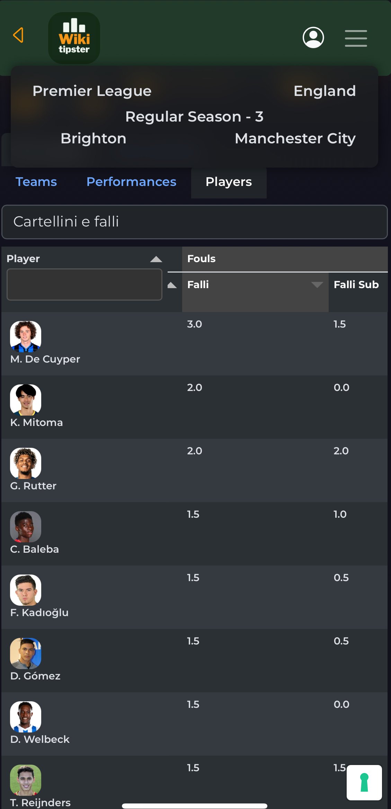Open K. Mitoma player photo
Image resolution: width=391 pixels, height=809 pixels.
26,400
